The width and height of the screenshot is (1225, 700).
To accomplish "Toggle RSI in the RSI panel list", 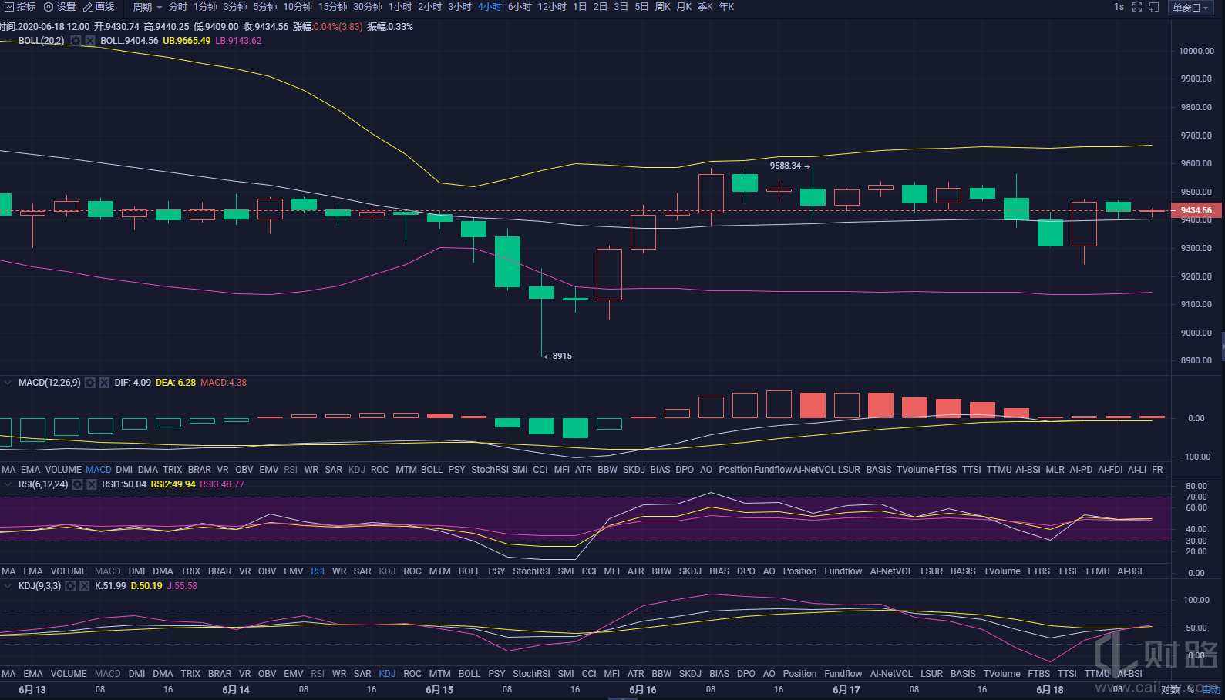I will pos(318,571).
